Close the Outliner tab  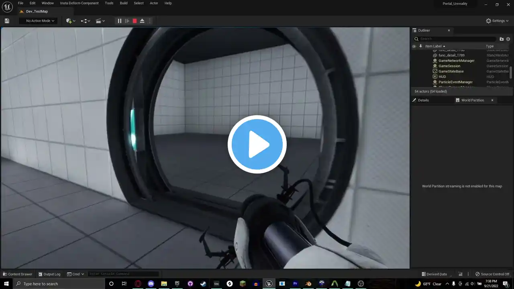click(x=449, y=31)
